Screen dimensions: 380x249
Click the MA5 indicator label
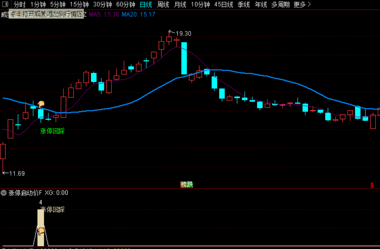pos(104,15)
